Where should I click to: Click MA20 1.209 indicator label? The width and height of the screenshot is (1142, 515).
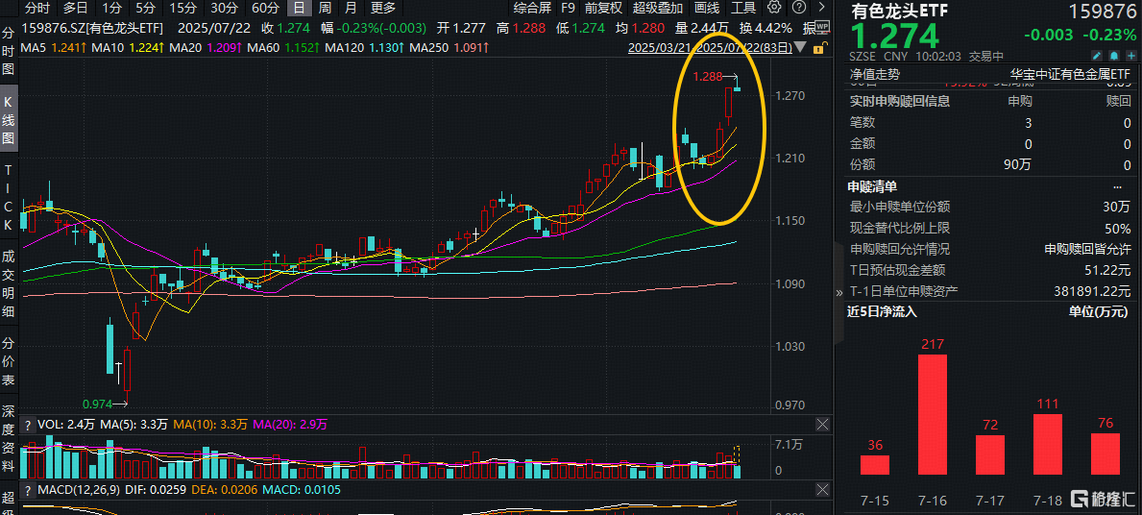pyautogui.click(x=205, y=48)
